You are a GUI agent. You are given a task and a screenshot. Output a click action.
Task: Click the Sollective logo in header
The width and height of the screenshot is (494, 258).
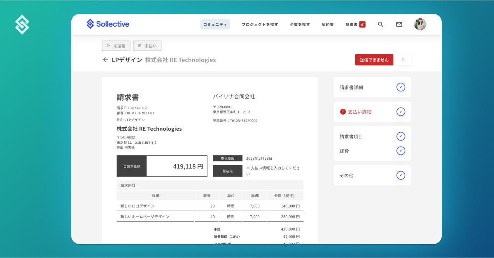click(108, 24)
